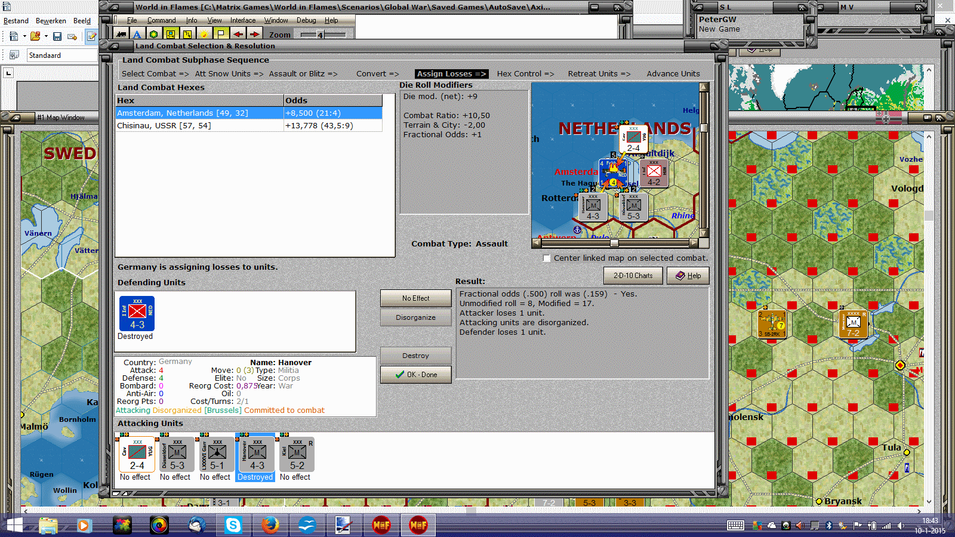955x537 pixels.
Task: Click the Hex column header
Action: pyautogui.click(x=199, y=101)
